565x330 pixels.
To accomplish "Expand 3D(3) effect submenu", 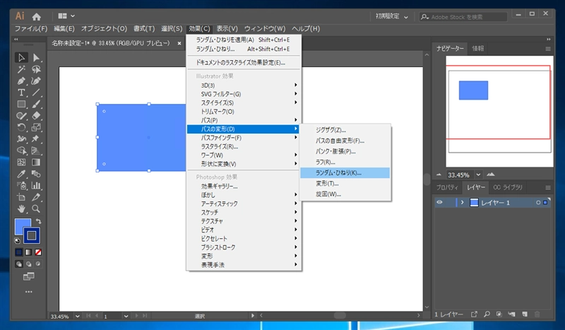I will (x=244, y=85).
